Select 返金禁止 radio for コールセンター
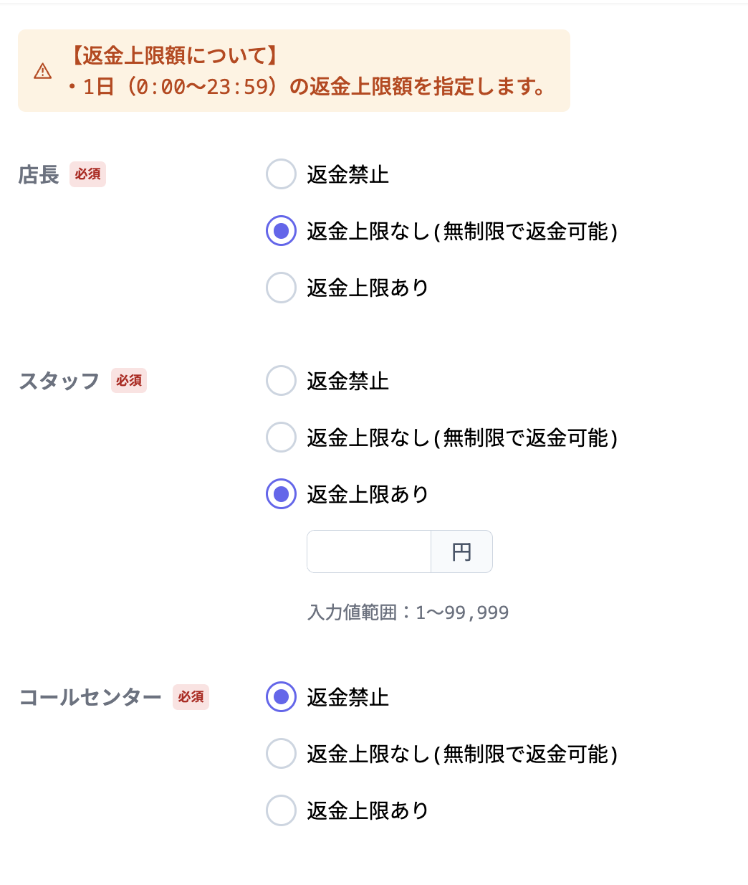 pyautogui.click(x=281, y=697)
